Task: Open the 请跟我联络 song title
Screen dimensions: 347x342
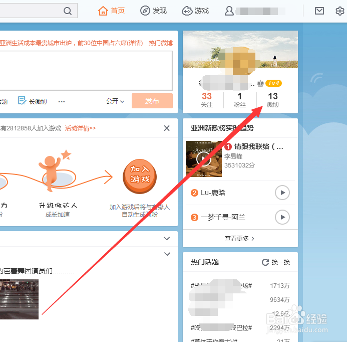Action: click(258, 146)
